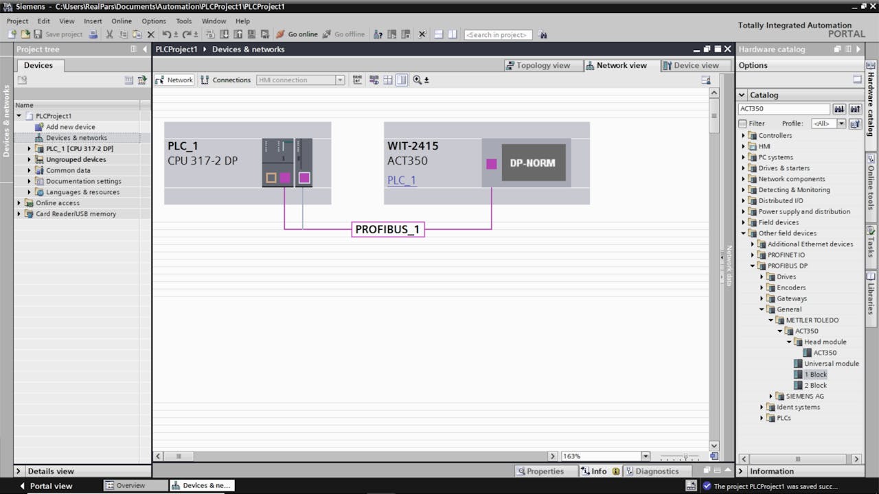This screenshot has width=879, height=494.
Task: Toggle the Network mode button
Action: [174, 80]
